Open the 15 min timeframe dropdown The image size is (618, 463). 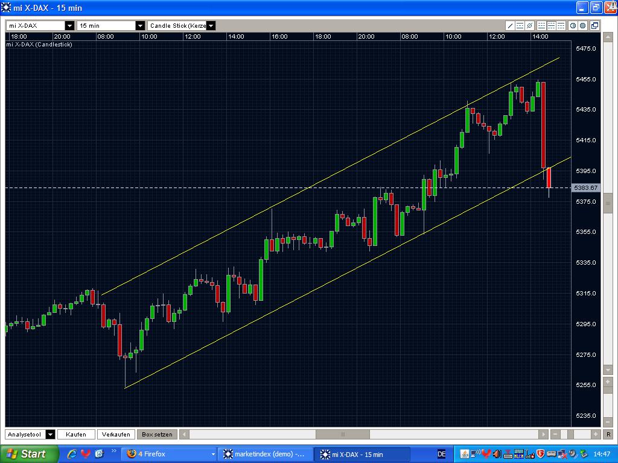pos(140,25)
